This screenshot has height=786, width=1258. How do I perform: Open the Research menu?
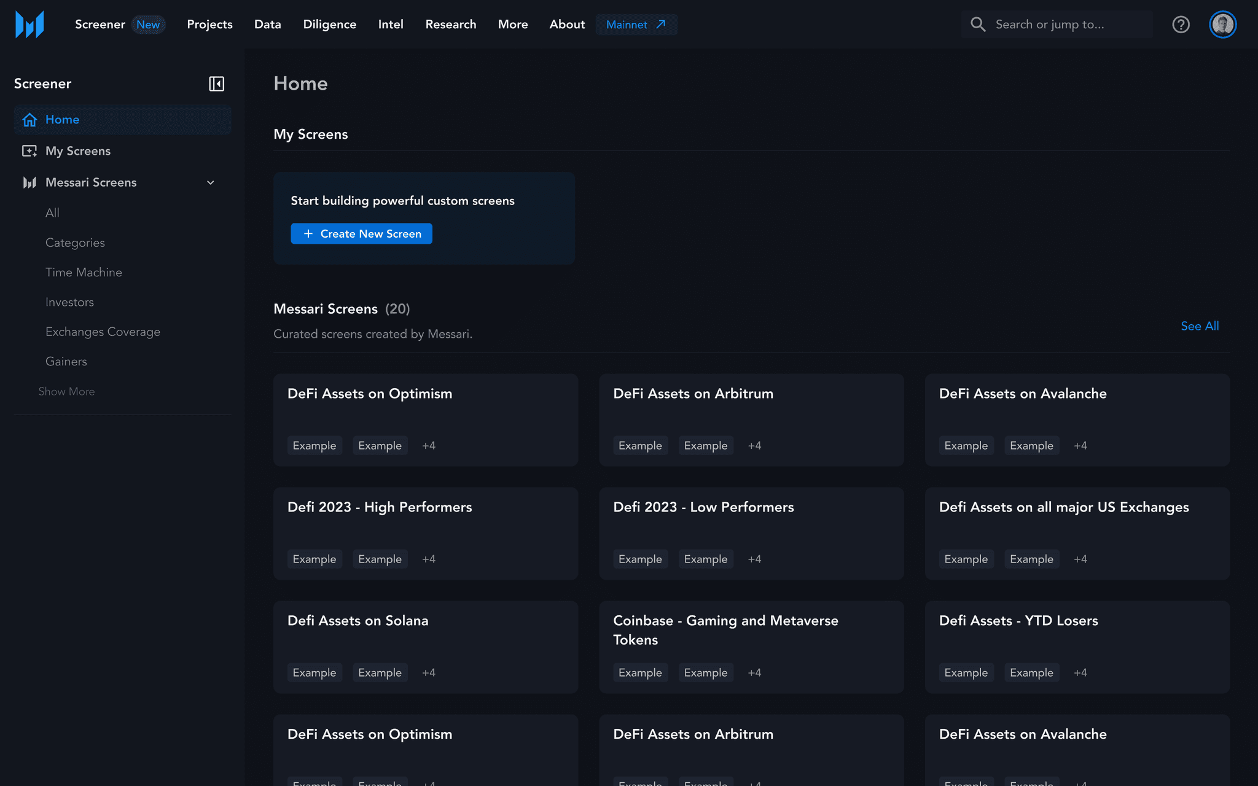point(451,25)
